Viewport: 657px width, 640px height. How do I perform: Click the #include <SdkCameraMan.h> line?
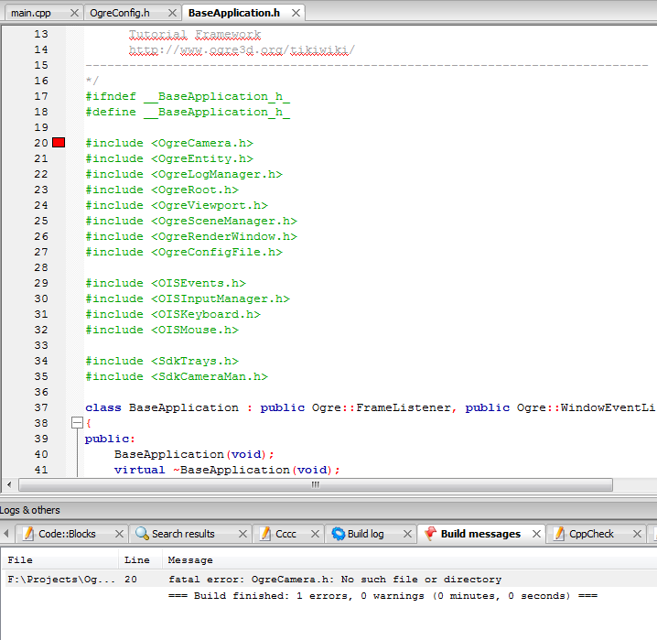click(177, 376)
